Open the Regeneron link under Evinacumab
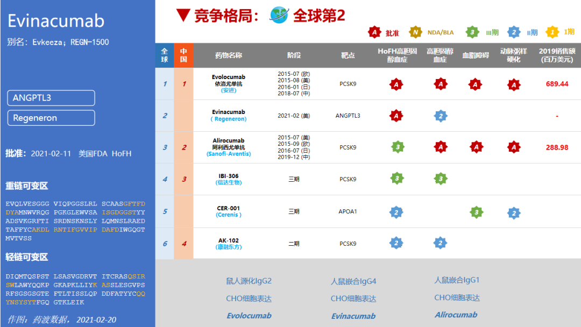 (229, 119)
